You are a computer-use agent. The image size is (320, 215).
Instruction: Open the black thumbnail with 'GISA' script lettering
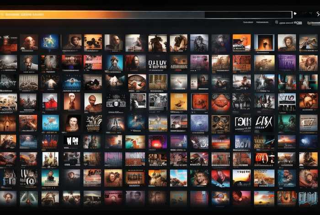264,122
